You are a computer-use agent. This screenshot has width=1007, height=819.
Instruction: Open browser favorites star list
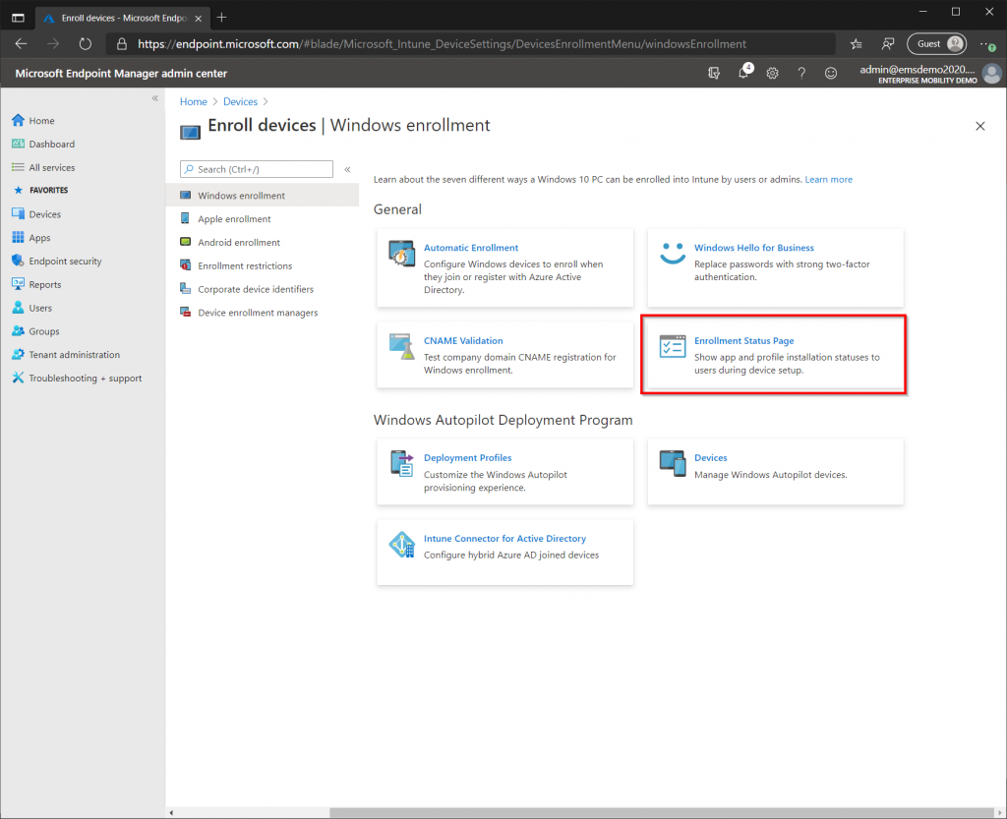coord(857,43)
